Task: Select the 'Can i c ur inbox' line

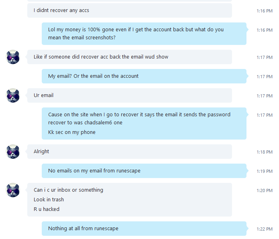Action: coord(68,190)
